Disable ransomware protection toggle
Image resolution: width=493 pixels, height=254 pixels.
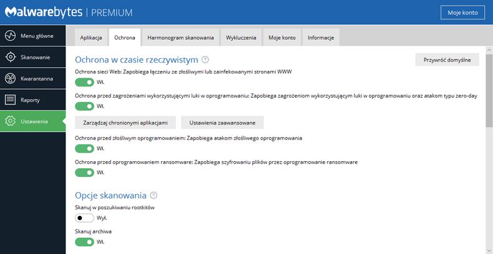[x=85, y=172]
